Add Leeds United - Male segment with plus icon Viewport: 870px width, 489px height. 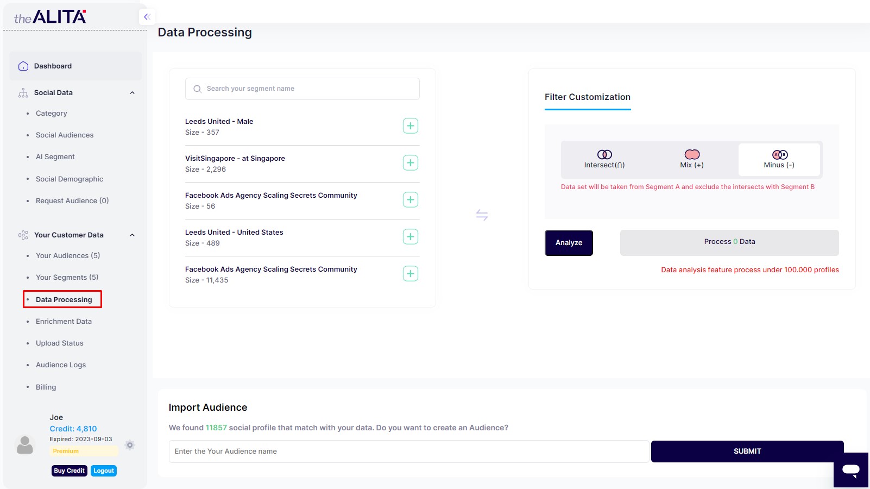(411, 126)
